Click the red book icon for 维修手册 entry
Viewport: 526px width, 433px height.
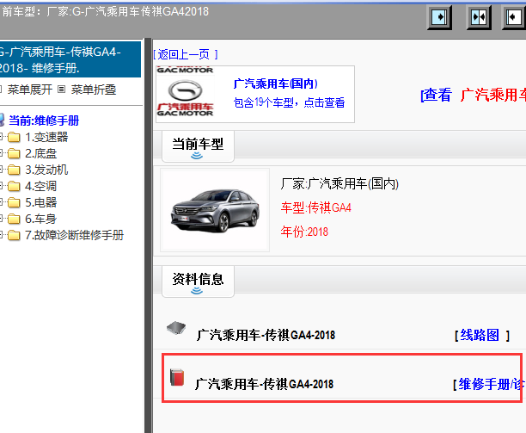click(x=177, y=377)
